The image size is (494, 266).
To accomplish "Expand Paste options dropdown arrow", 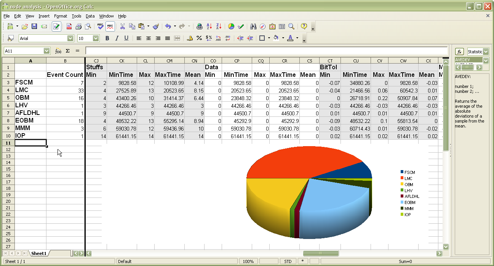I will click(x=148, y=26).
